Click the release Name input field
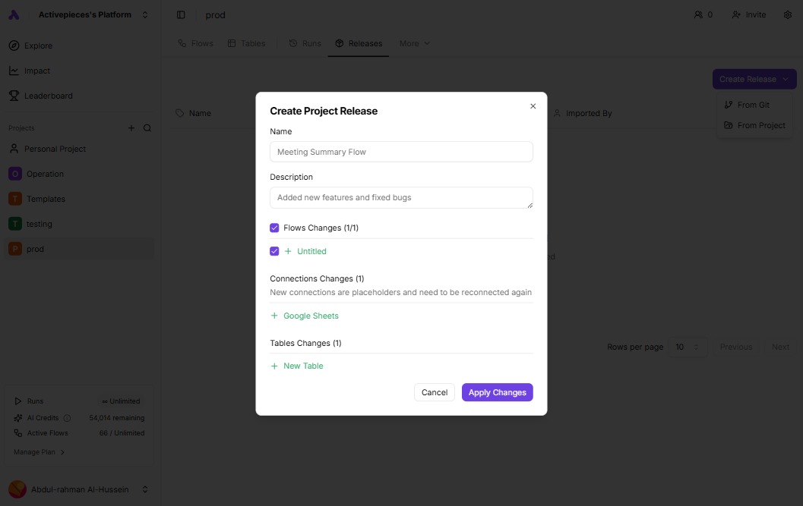The image size is (803, 506). pos(401,152)
